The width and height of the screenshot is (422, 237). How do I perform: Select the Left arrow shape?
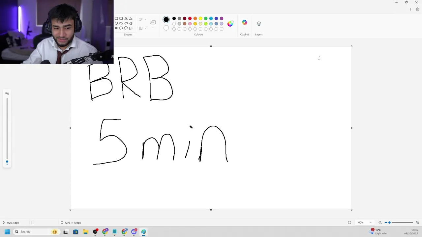pos(126,23)
